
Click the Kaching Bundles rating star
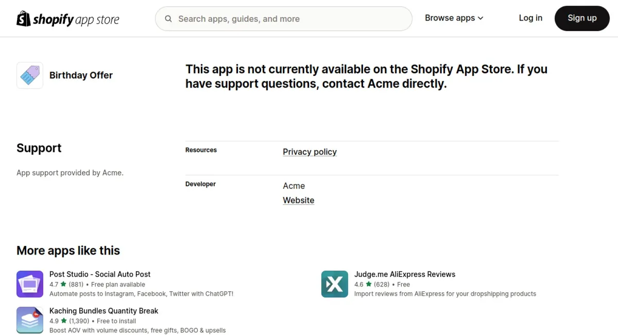coord(63,321)
